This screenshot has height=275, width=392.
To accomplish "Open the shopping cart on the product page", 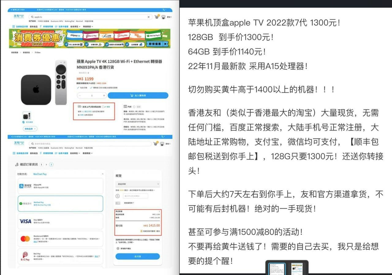I will click(157, 17).
